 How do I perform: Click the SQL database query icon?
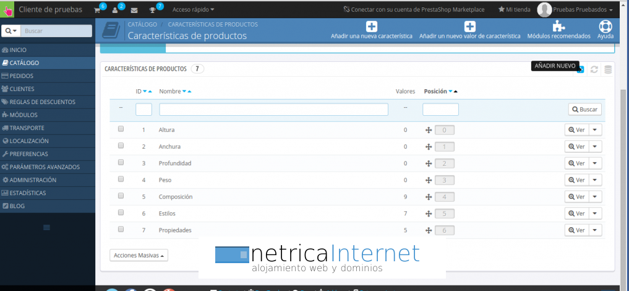(x=608, y=69)
